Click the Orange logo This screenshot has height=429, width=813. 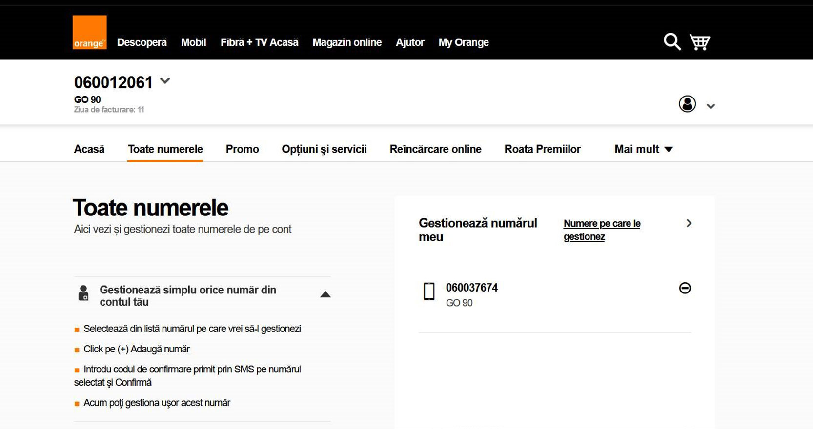[x=89, y=32]
